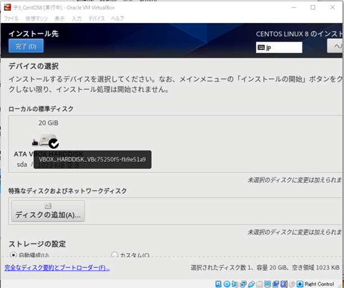
Task: Click ディスクの追加(A)... button
Action: pos(48,211)
